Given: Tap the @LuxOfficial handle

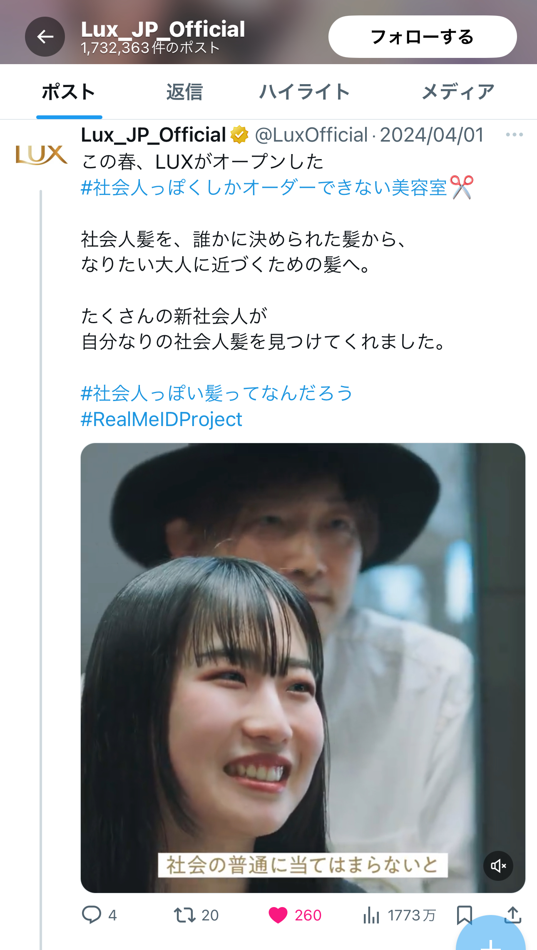Looking at the screenshot, I should pyautogui.click(x=311, y=135).
